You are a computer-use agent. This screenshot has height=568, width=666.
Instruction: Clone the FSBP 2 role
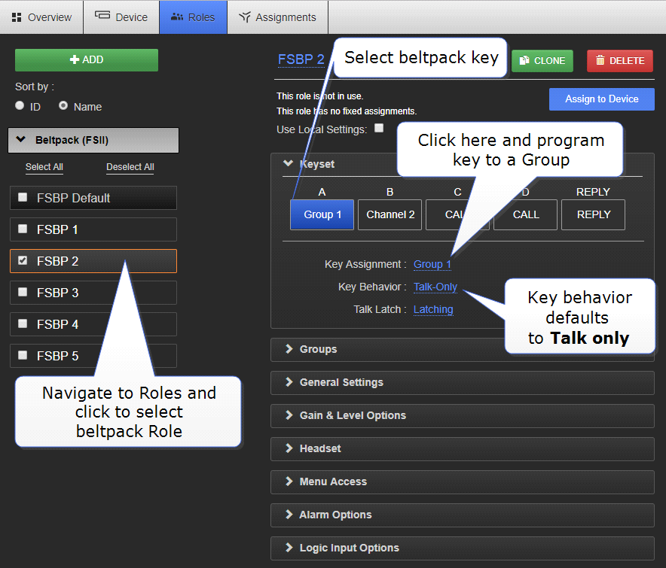coord(542,61)
